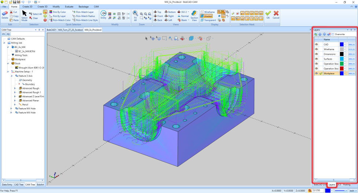
Task: Click the F1 button in CAM Tree
Action: pos(3,34)
